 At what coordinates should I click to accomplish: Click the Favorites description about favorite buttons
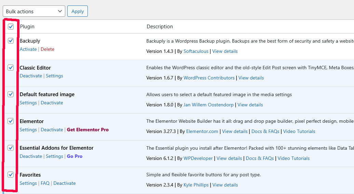click(x=203, y=175)
